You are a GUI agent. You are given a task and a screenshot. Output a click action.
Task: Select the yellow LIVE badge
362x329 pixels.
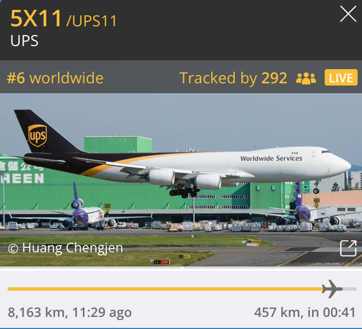pyautogui.click(x=341, y=77)
